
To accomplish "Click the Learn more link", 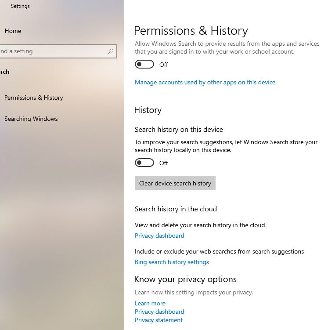I will [x=150, y=303].
